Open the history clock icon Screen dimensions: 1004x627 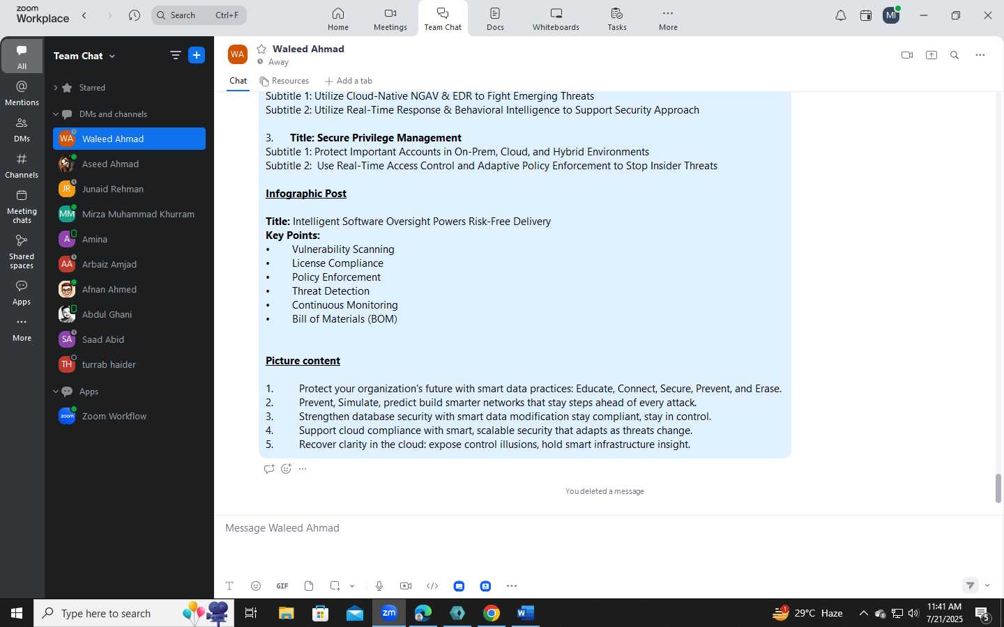[135, 15]
